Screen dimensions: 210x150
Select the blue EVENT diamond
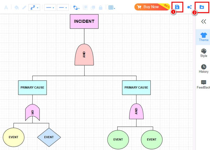[49, 137]
